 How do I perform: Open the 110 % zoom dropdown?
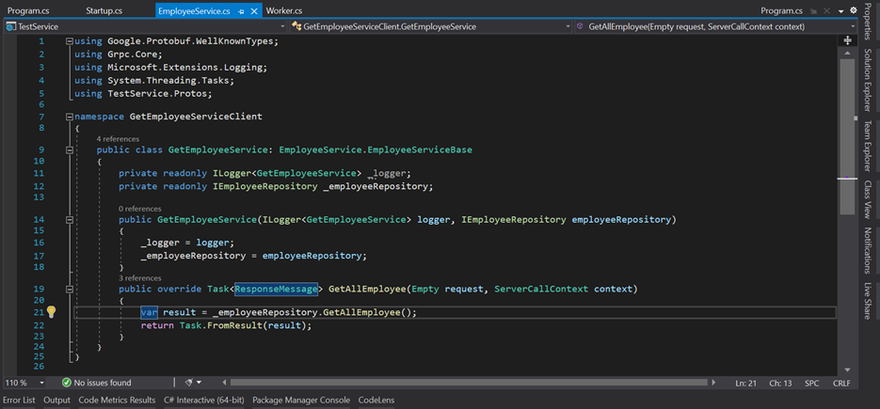[x=41, y=383]
